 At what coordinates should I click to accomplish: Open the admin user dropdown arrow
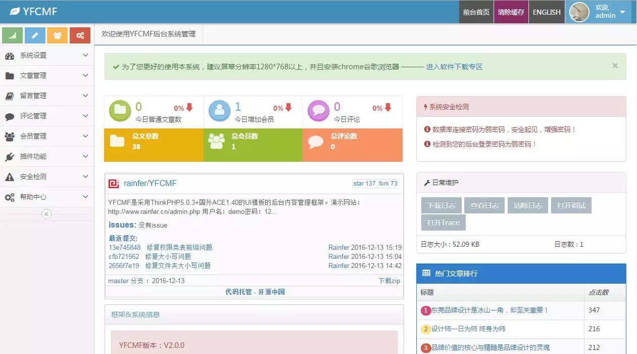coord(622,12)
